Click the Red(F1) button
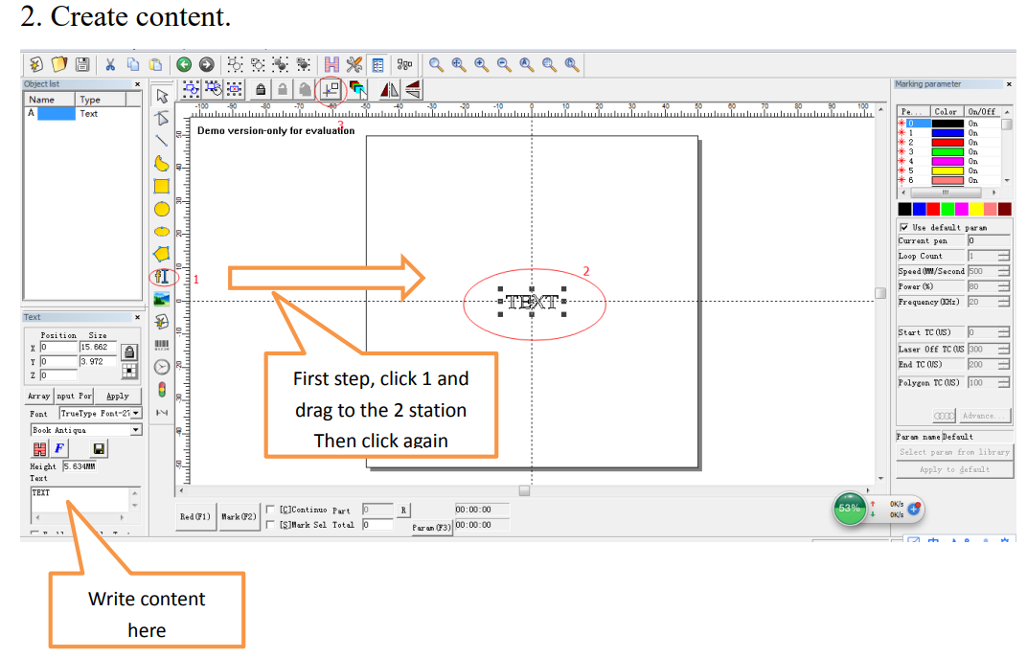Viewport: 1027px width, 658px height. click(195, 517)
